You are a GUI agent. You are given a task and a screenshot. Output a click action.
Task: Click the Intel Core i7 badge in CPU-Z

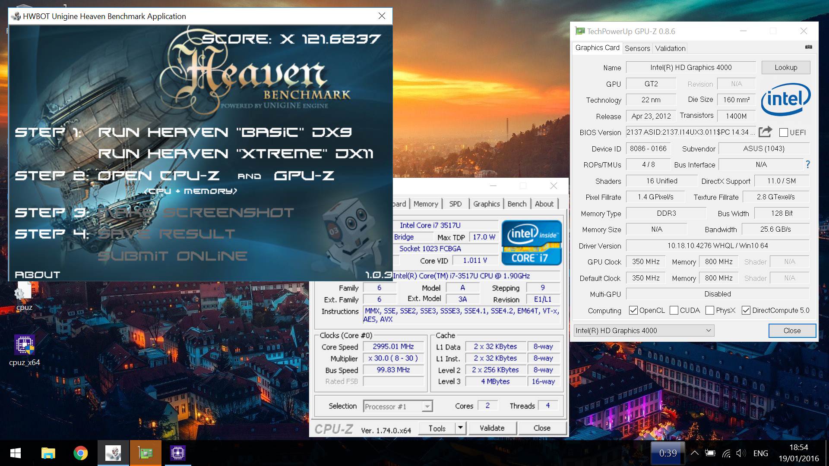532,242
